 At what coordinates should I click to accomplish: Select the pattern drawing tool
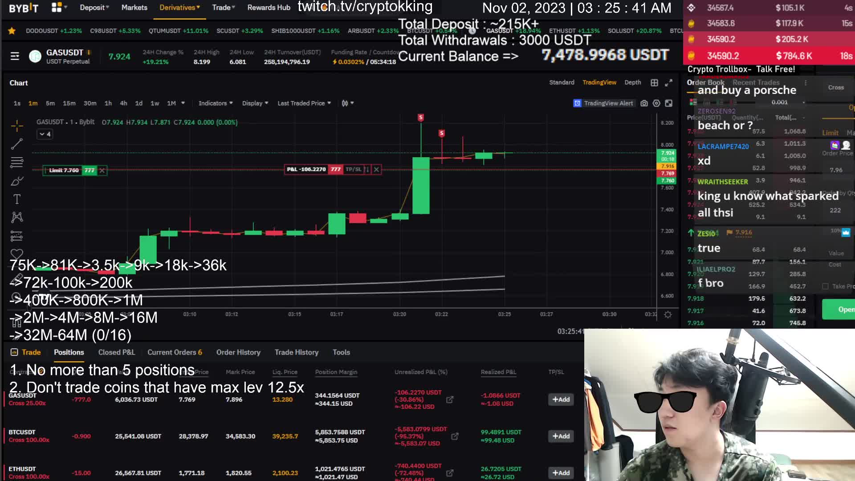click(17, 217)
